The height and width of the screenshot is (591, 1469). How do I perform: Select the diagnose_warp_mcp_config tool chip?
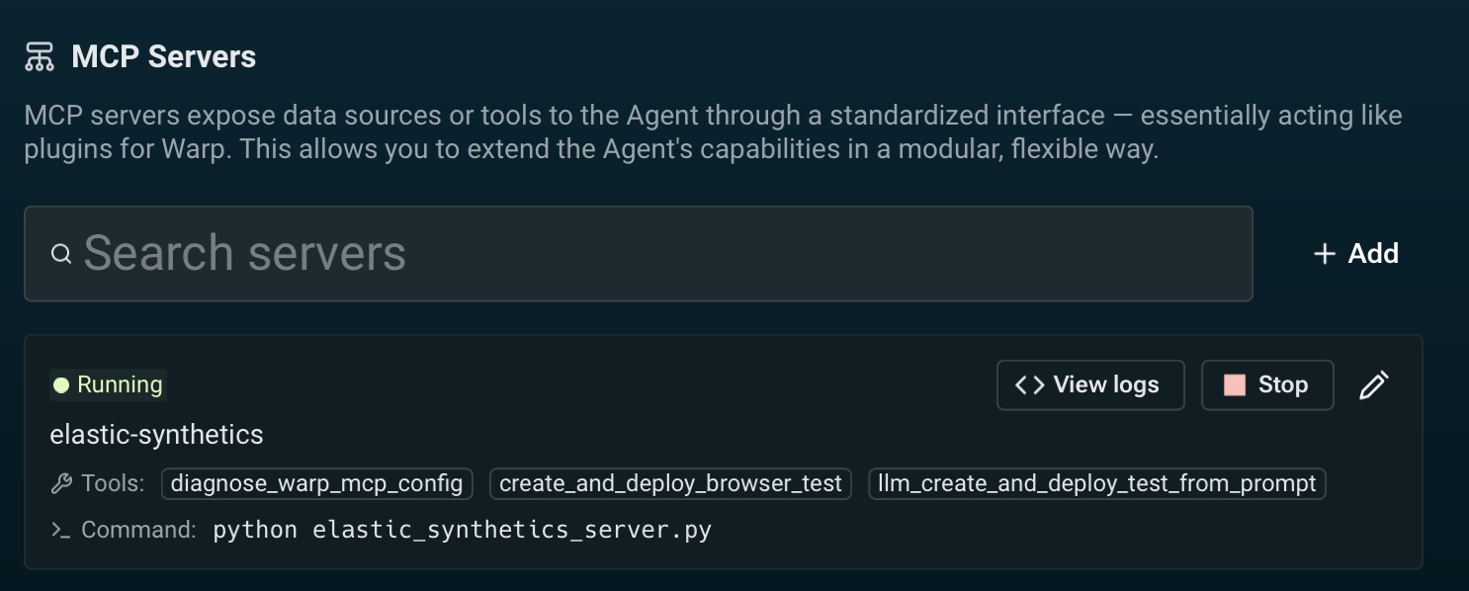(x=316, y=483)
